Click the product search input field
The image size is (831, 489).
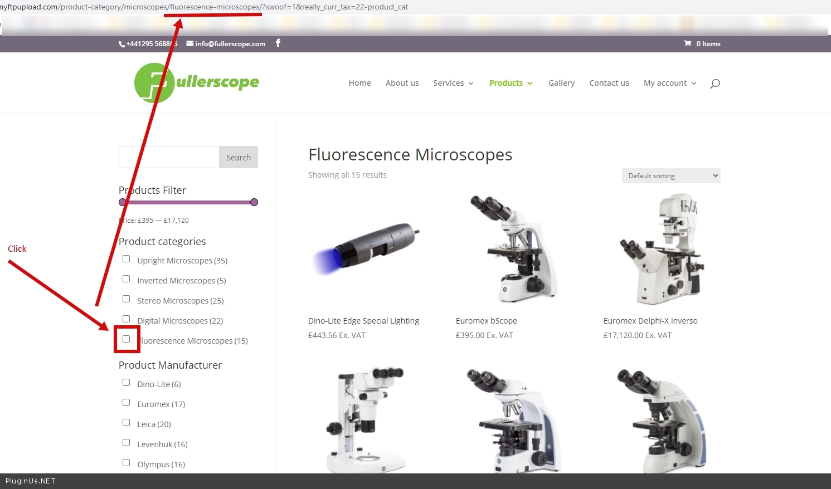pyautogui.click(x=169, y=157)
